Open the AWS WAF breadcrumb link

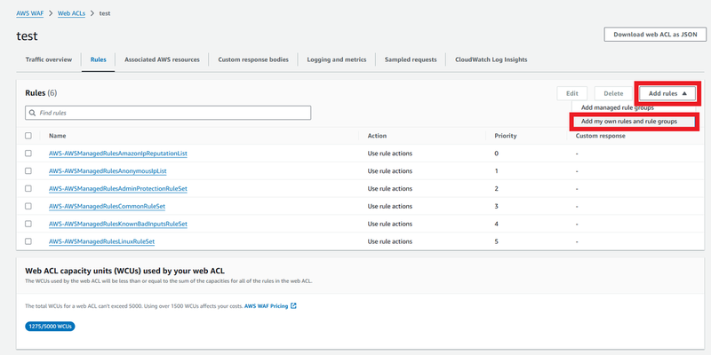pos(30,13)
